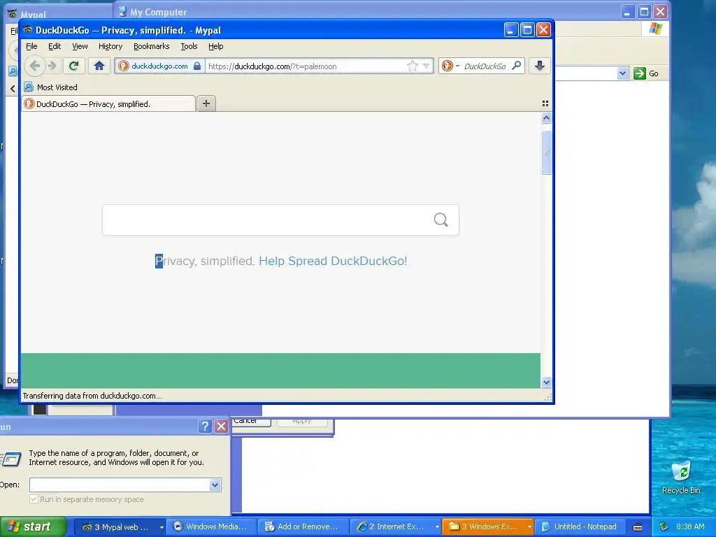This screenshot has height=537, width=716.
Task: Click the 8:38 AM taskbar clock
Action: coord(690,527)
